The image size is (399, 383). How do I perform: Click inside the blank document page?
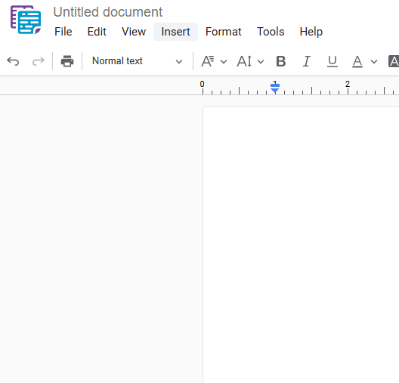click(301, 245)
